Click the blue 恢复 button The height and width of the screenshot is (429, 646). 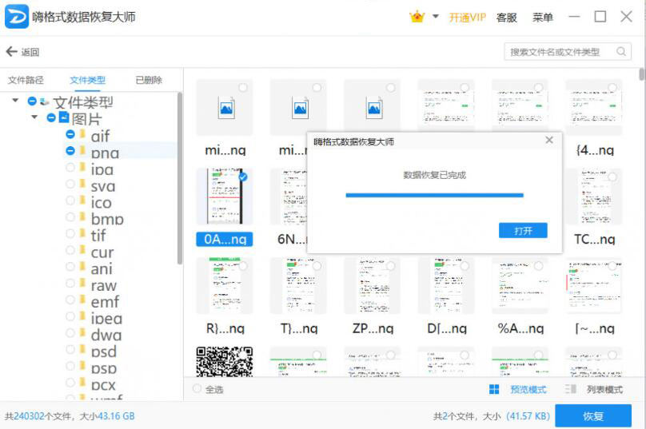click(x=593, y=416)
